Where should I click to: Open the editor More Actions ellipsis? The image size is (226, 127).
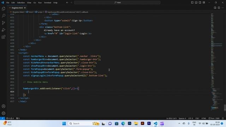click(x=223, y=8)
